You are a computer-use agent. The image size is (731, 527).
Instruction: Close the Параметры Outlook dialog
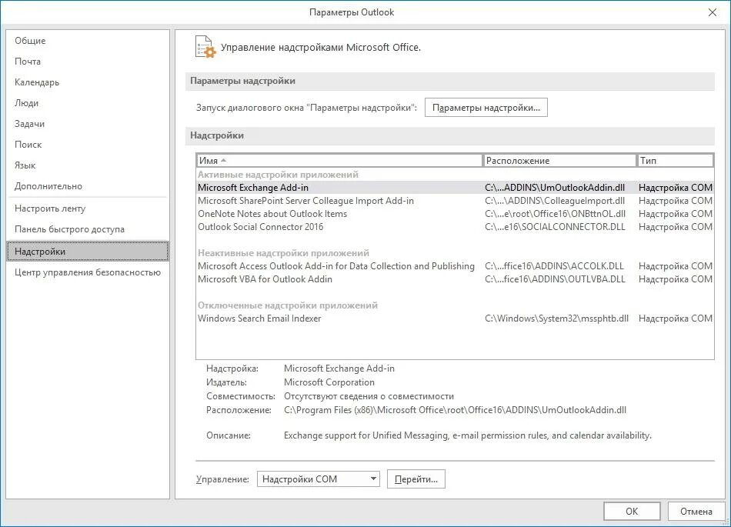click(713, 12)
